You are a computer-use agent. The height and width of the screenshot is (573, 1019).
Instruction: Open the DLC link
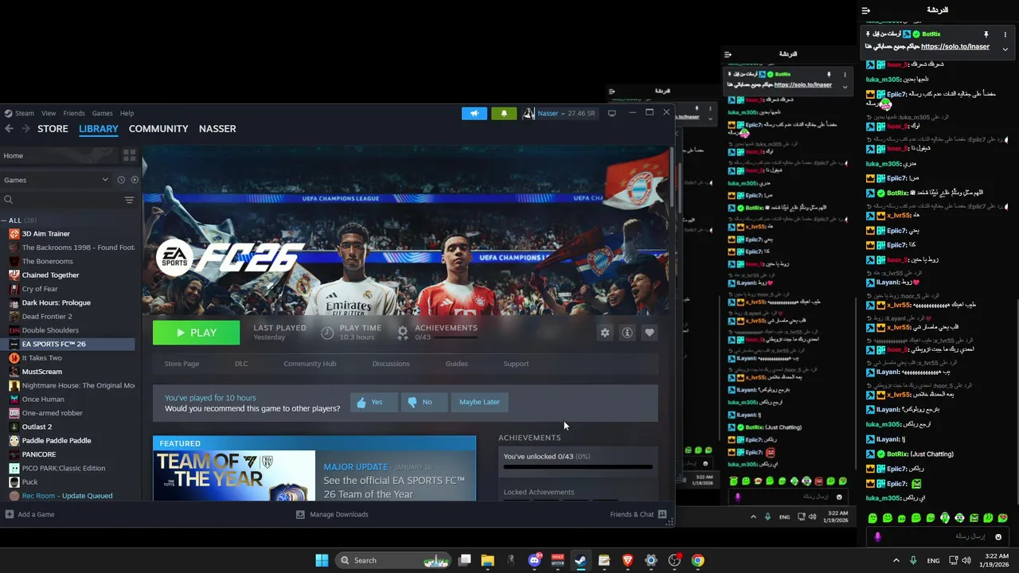[x=241, y=364]
